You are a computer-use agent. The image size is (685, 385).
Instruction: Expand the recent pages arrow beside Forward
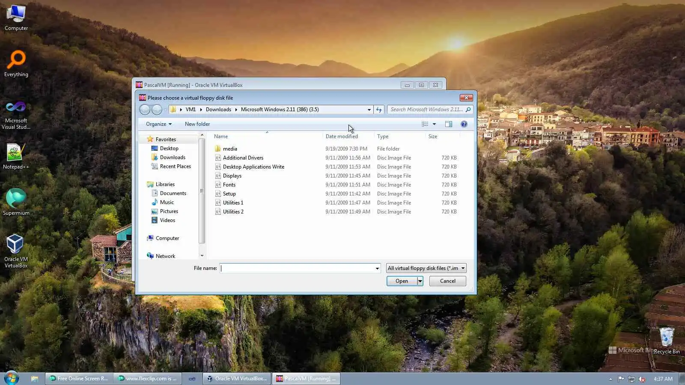(x=165, y=110)
